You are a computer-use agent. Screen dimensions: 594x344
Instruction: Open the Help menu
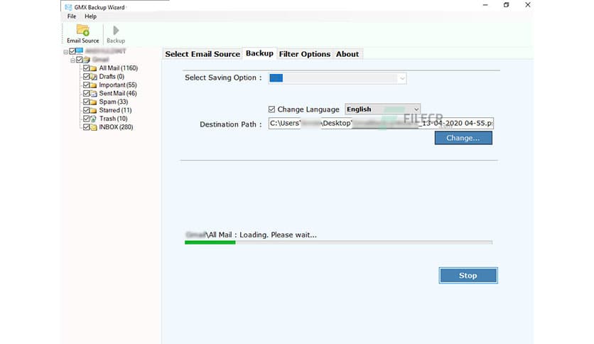[x=90, y=16]
